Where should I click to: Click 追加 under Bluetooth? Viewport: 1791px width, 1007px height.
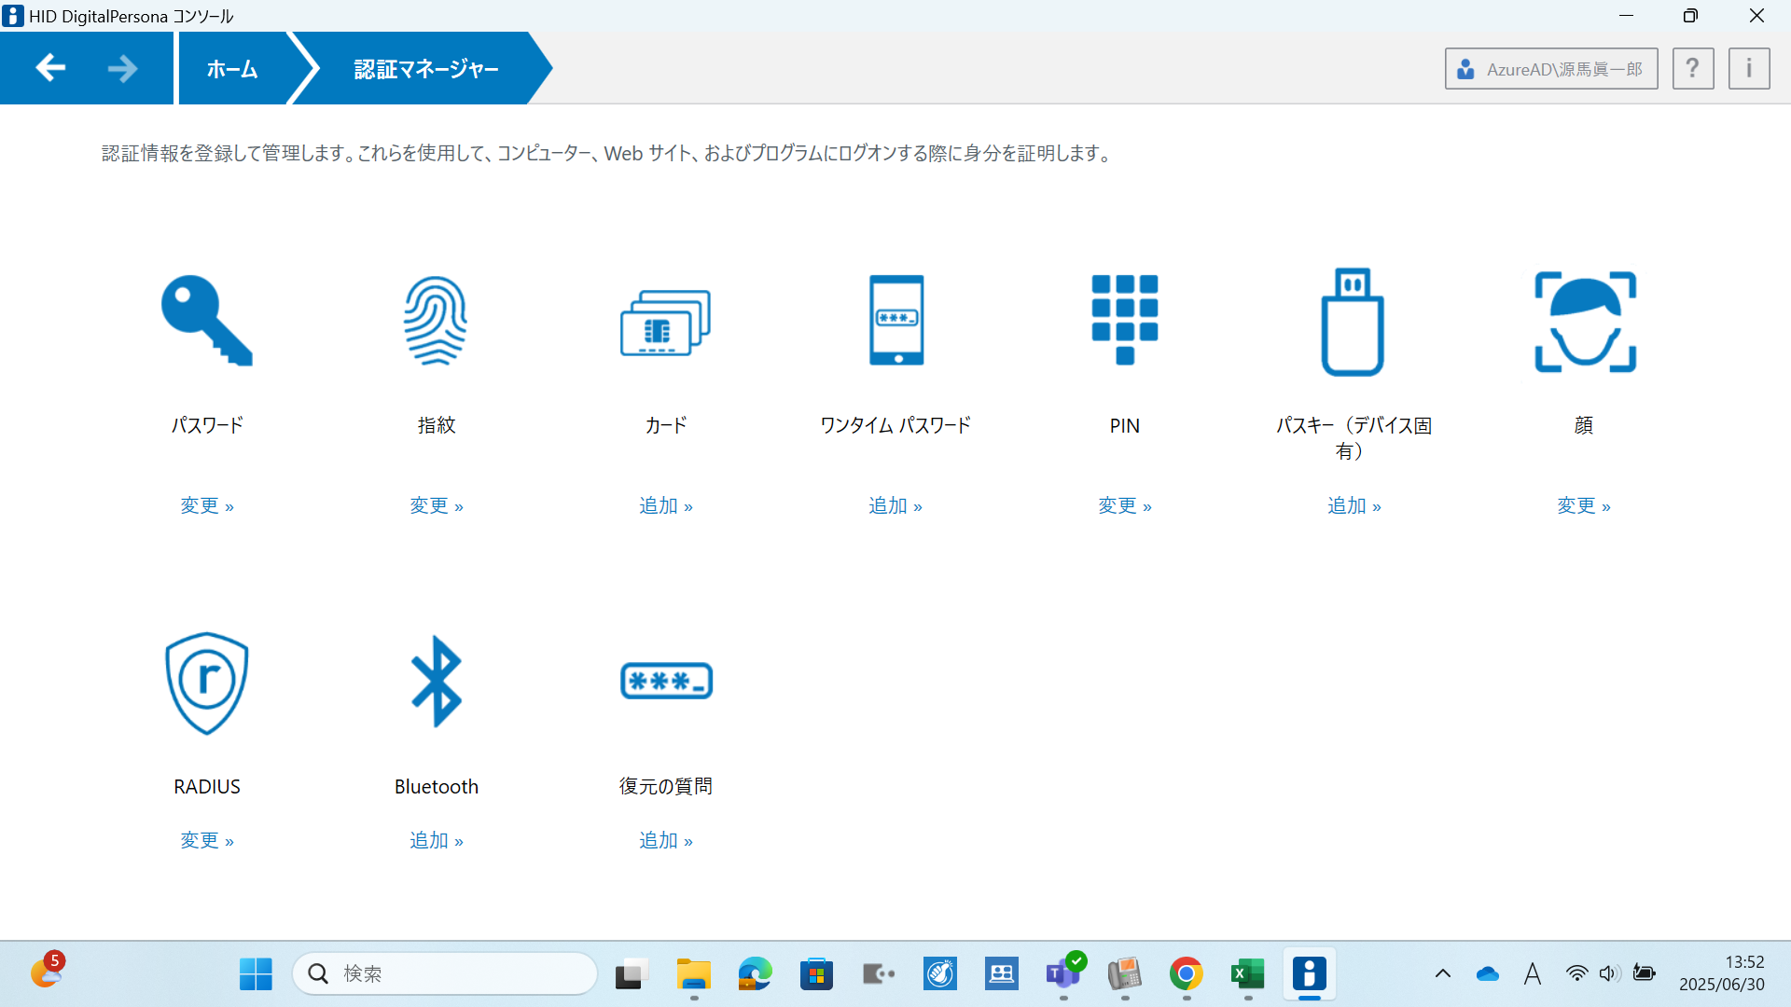pyautogui.click(x=436, y=840)
